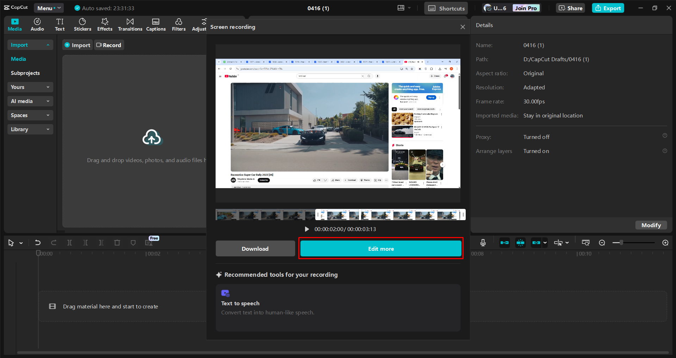Image resolution: width=676 pixels, height=358 pixels.
Task: Download the screen recording
Action: (255, 248)
